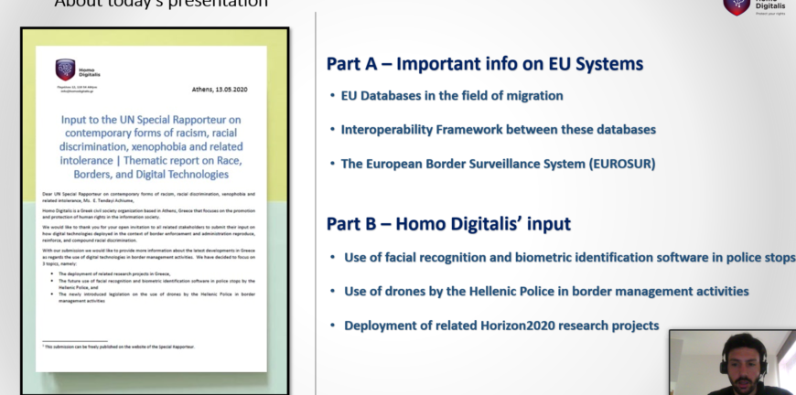Click the presenter webcam thumbnail
Screen dimensions: 796x395
pyautogui.click(x=732, y=362)
